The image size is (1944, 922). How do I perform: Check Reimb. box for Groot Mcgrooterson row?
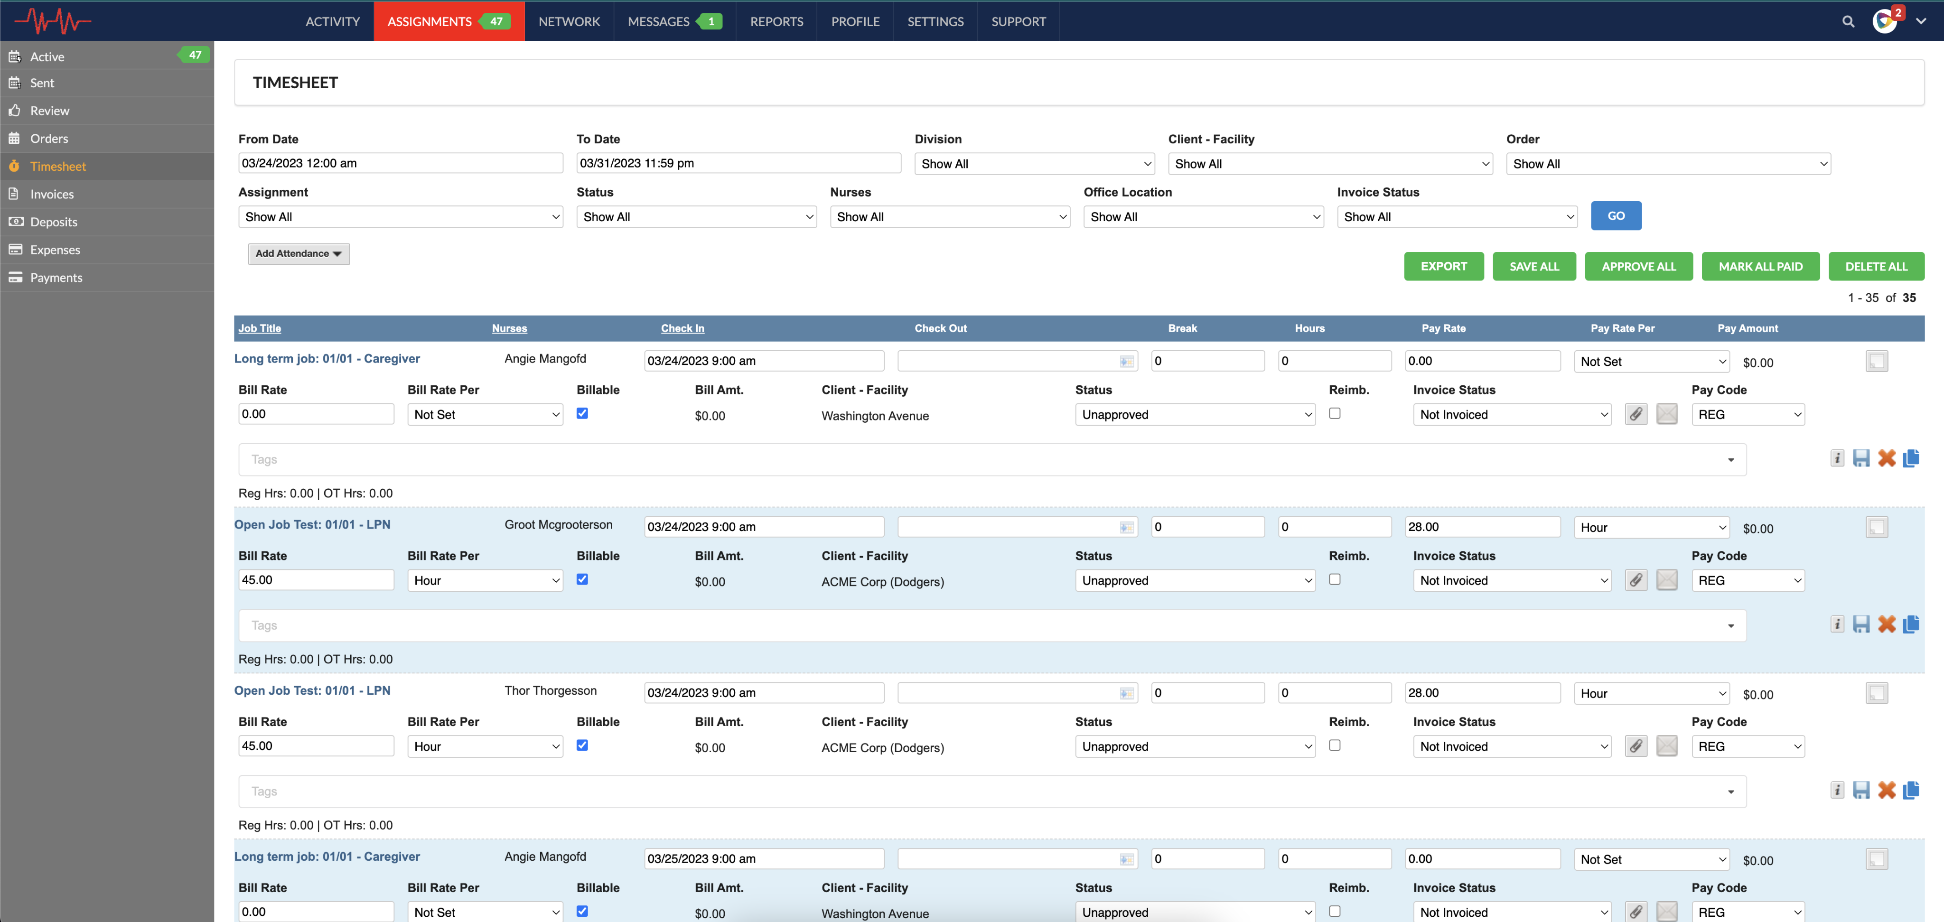1334,579
